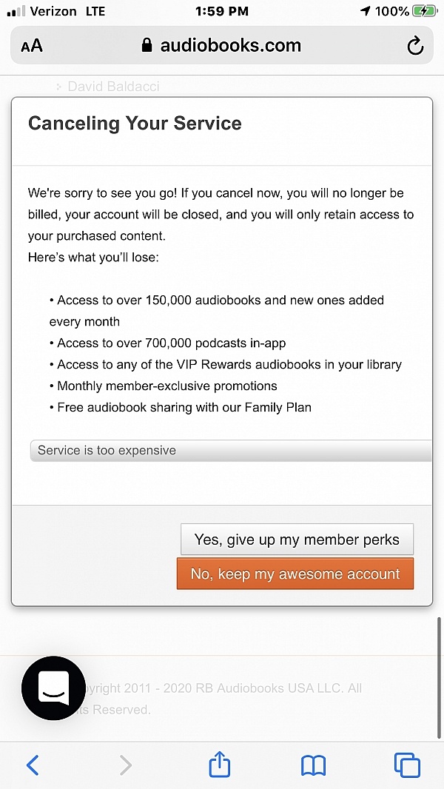
Task: Open the chat support widget
Action: coord(53,688)
